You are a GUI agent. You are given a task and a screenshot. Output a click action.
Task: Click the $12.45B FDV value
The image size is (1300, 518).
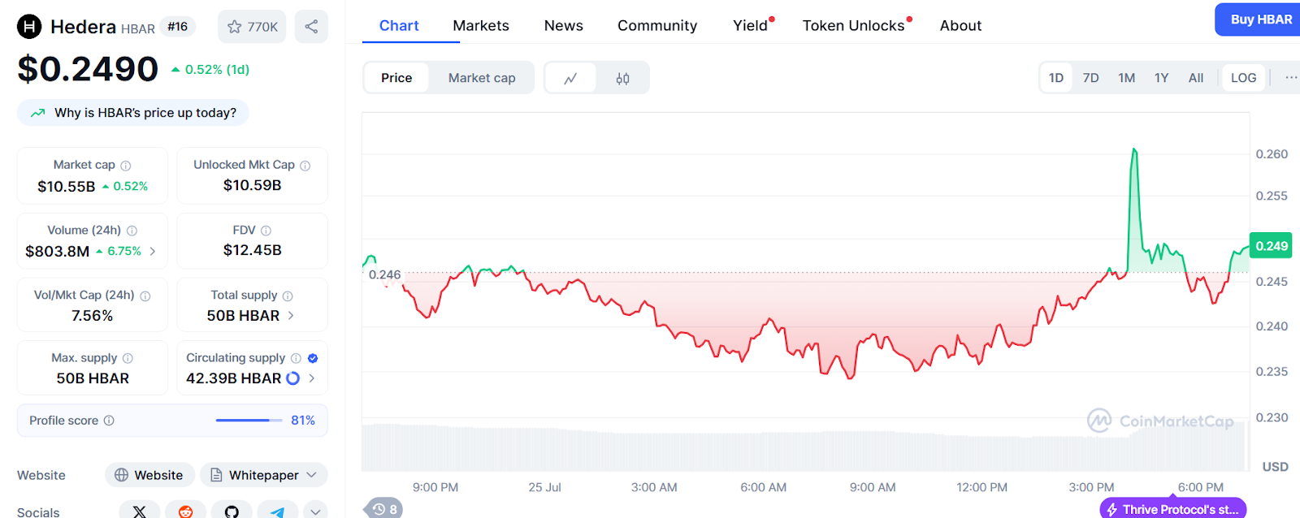(x=253, y=250)
